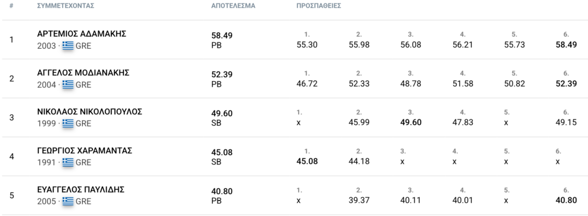Select the name ΝΙΚΟΛΑΟΣ ΝΙΚΟΛΟΠΟΥΛΟΣ
This screenshot has width=588, height=216.
90,112
